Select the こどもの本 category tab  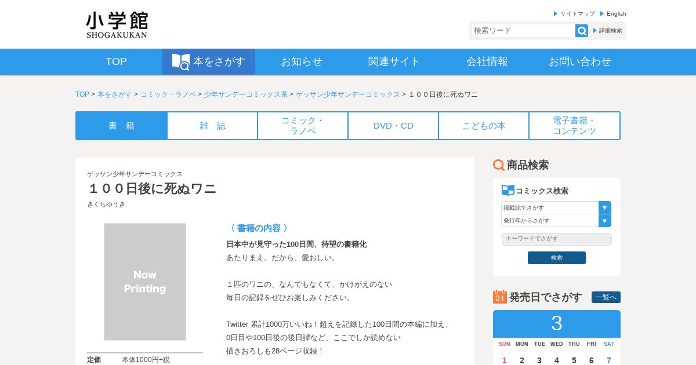pos(484,126)
